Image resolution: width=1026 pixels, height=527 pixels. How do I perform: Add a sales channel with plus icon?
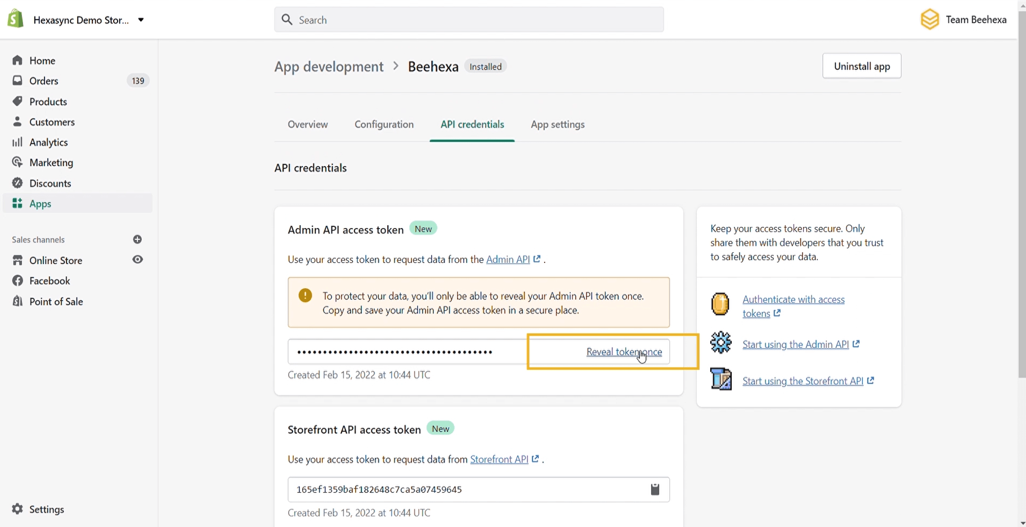click(137, 239)
